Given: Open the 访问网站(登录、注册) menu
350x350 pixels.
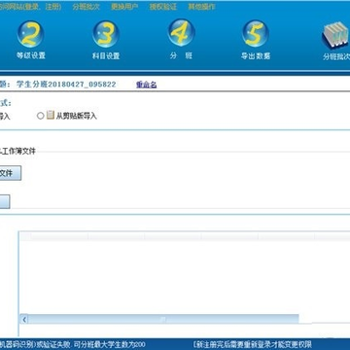Looking at the screenshot, I should pos(30,7).
